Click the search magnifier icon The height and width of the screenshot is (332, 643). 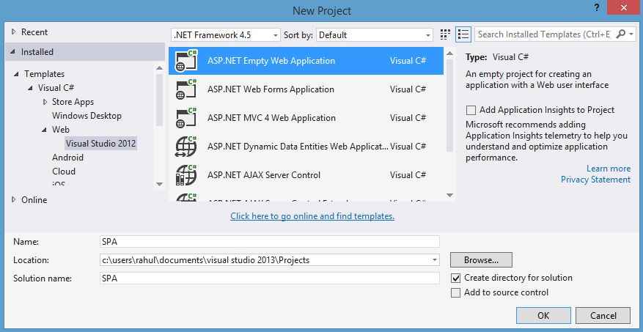(x=622, y=34)
